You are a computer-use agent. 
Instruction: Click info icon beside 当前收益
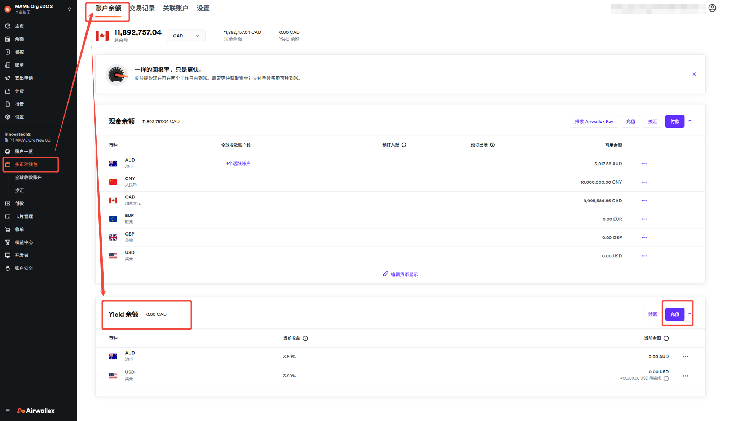[305, 338]
